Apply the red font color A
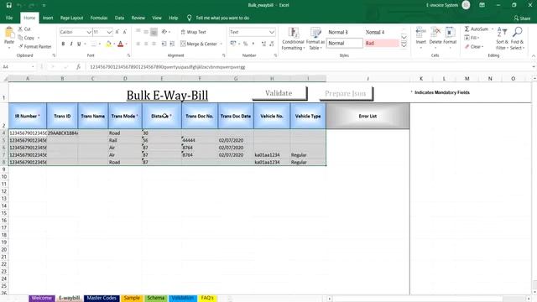537x302 pixels. 120,44
